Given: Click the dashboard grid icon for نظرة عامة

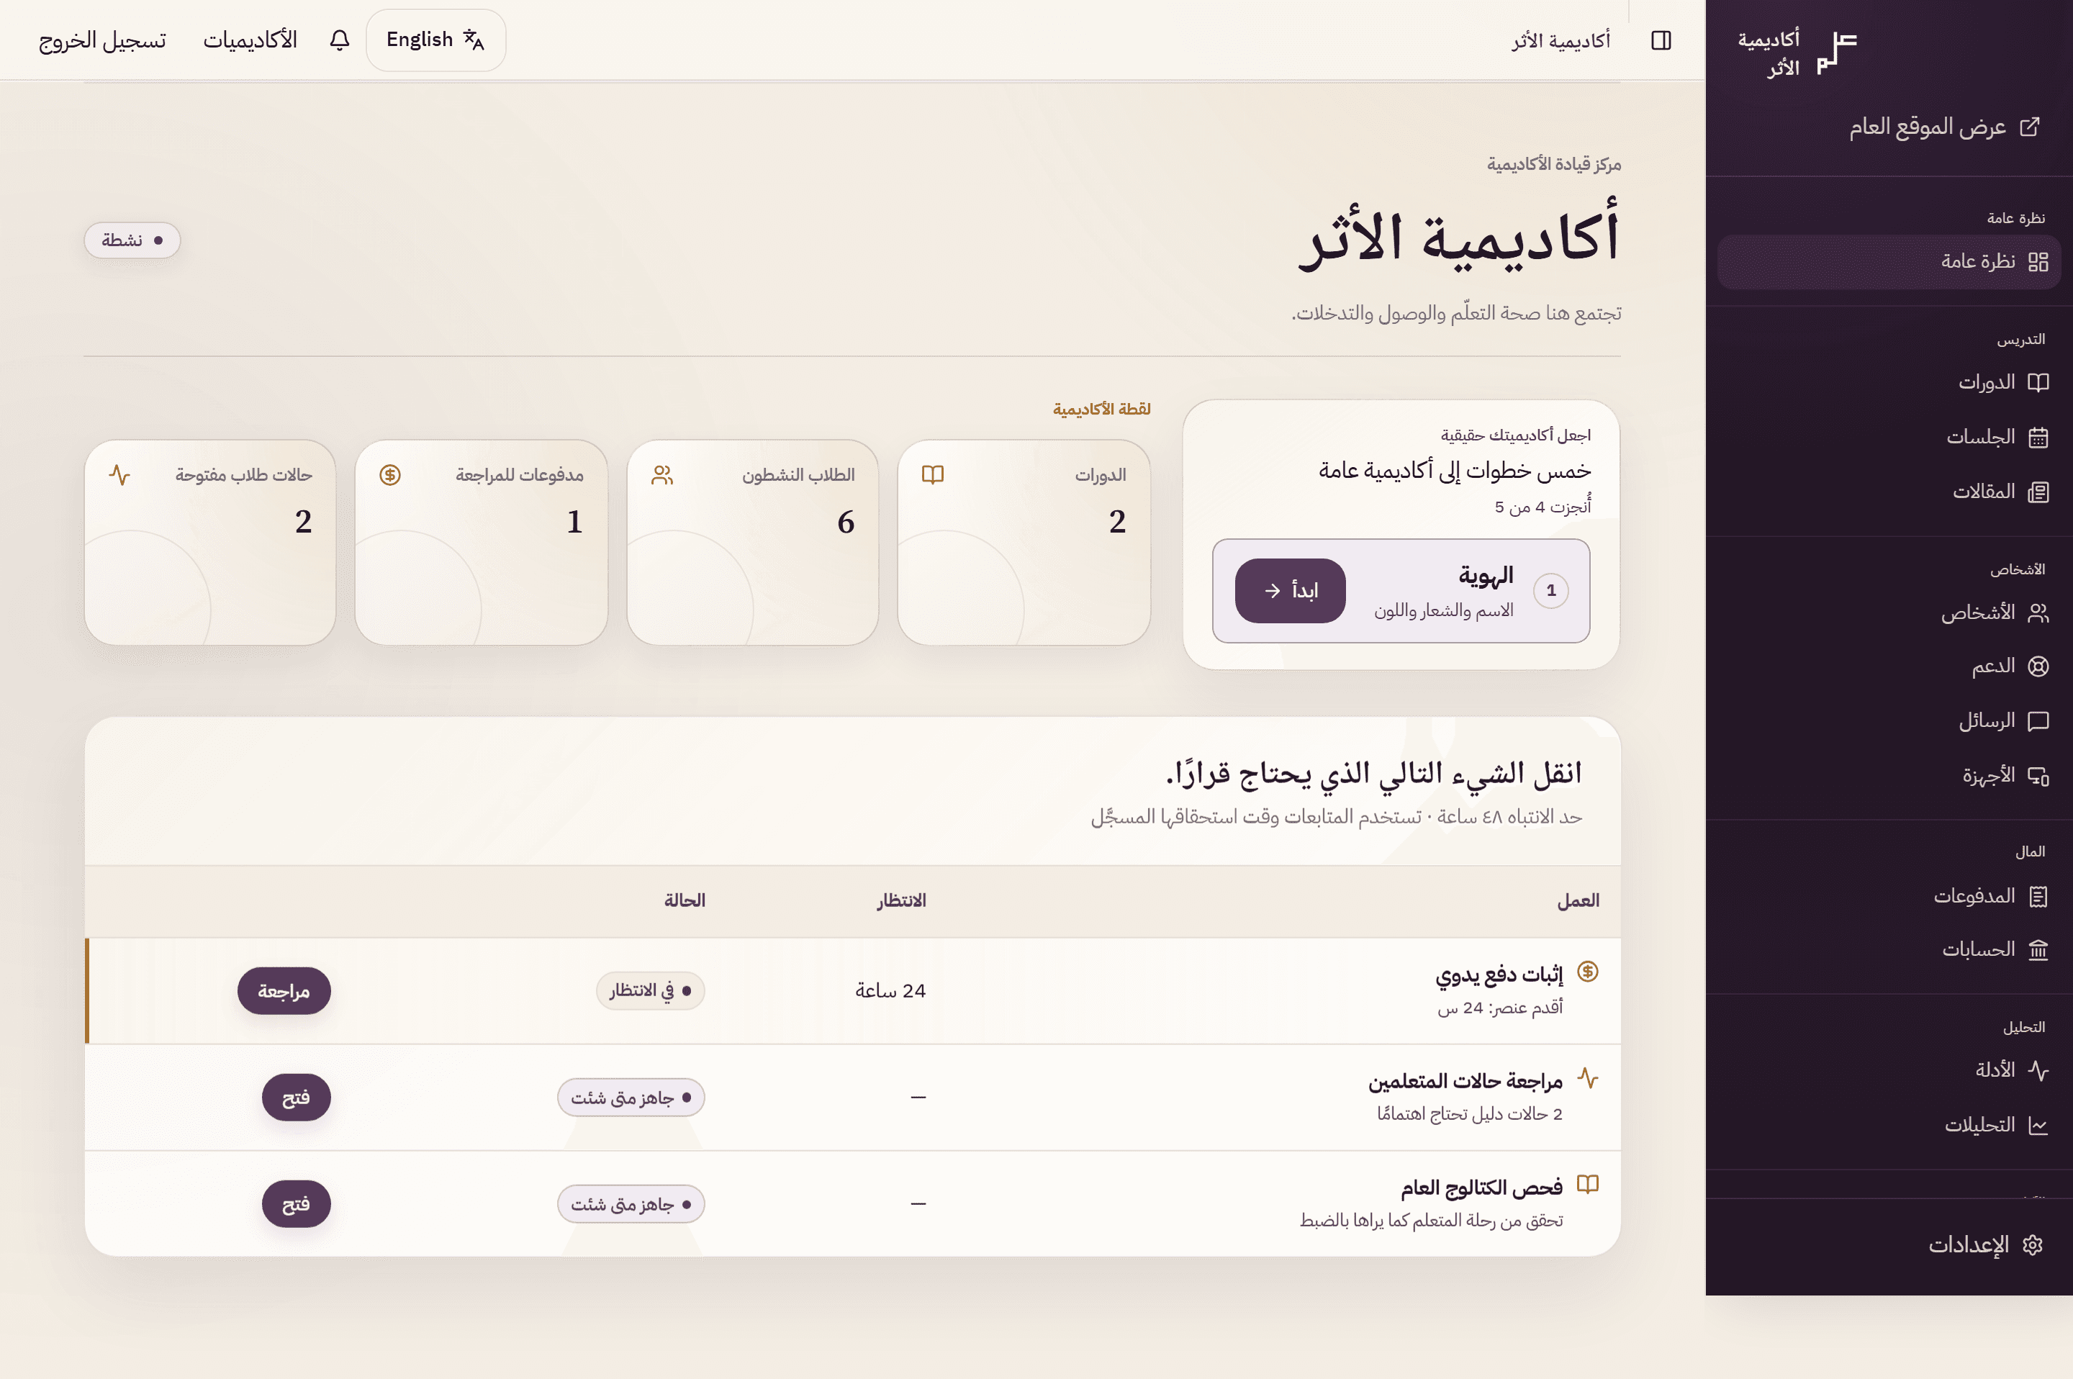Looking at the screenshot, I should pyautogui.click(x=2038, y=262).
